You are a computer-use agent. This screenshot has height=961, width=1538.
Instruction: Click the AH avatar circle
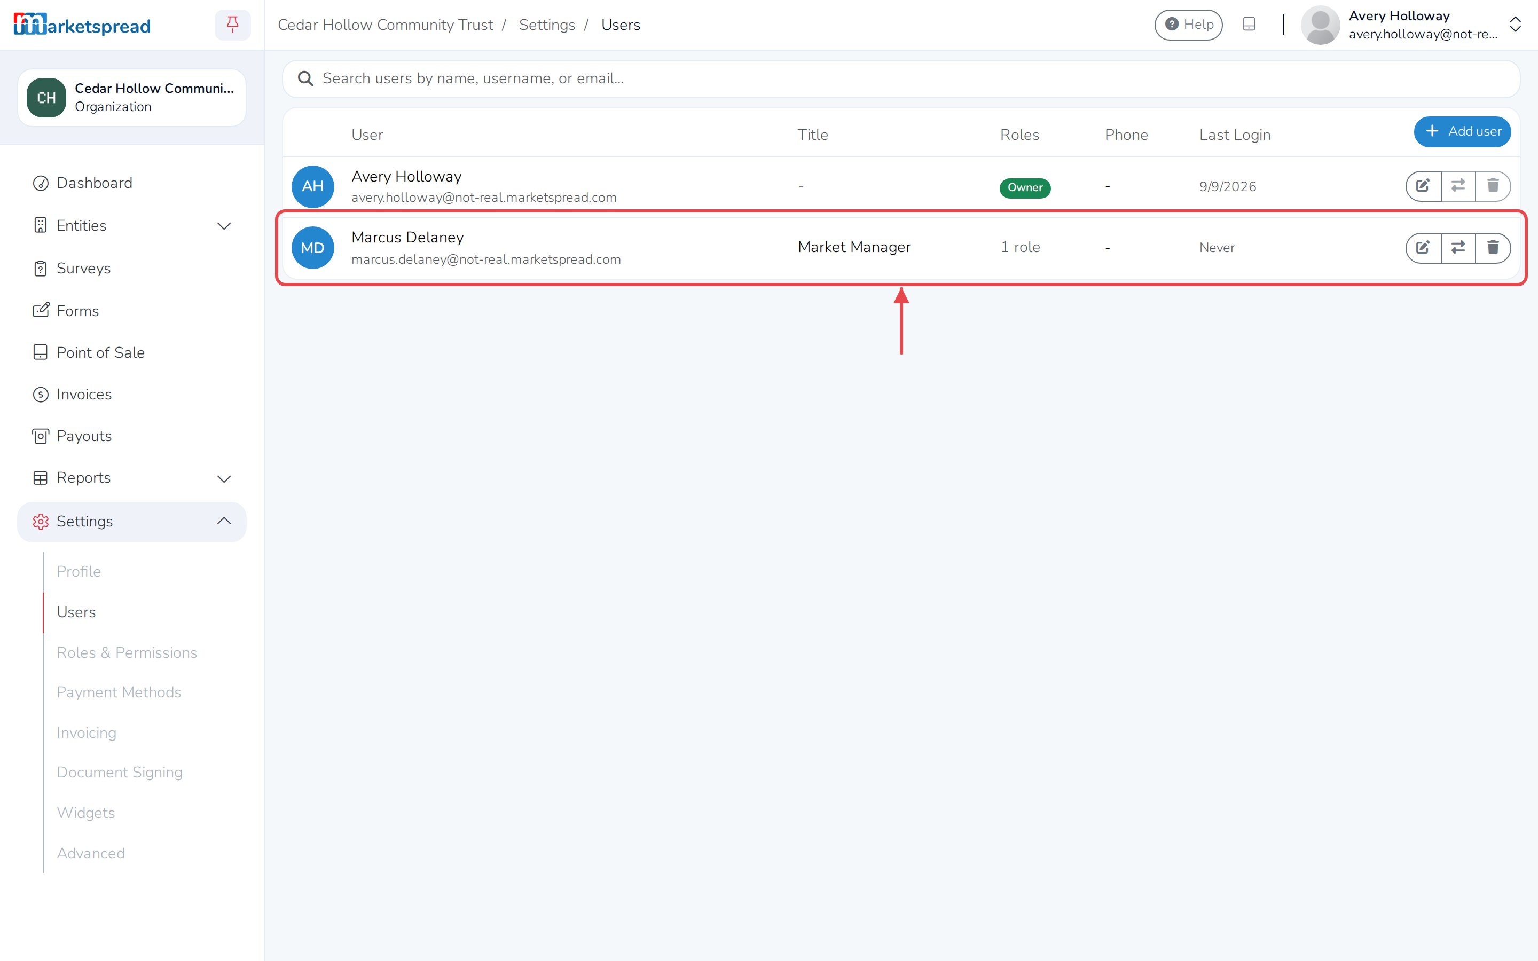[313, 186]
